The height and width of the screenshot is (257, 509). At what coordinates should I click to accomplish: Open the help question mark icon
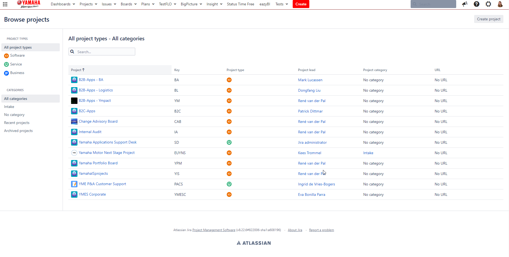pos(477,4)
